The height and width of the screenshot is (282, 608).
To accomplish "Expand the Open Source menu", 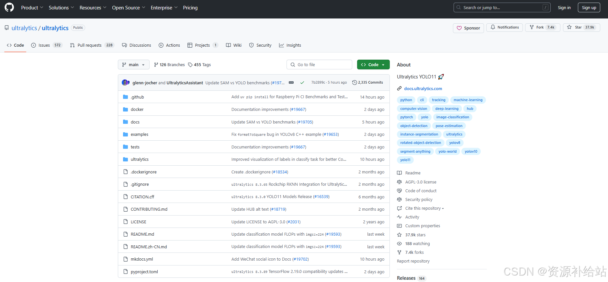I will [129, 7].
